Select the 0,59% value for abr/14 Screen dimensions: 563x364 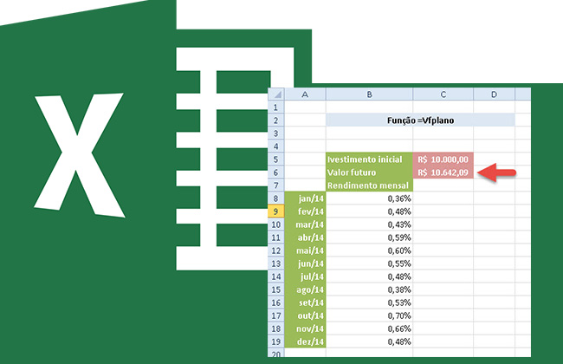[370, 237]
